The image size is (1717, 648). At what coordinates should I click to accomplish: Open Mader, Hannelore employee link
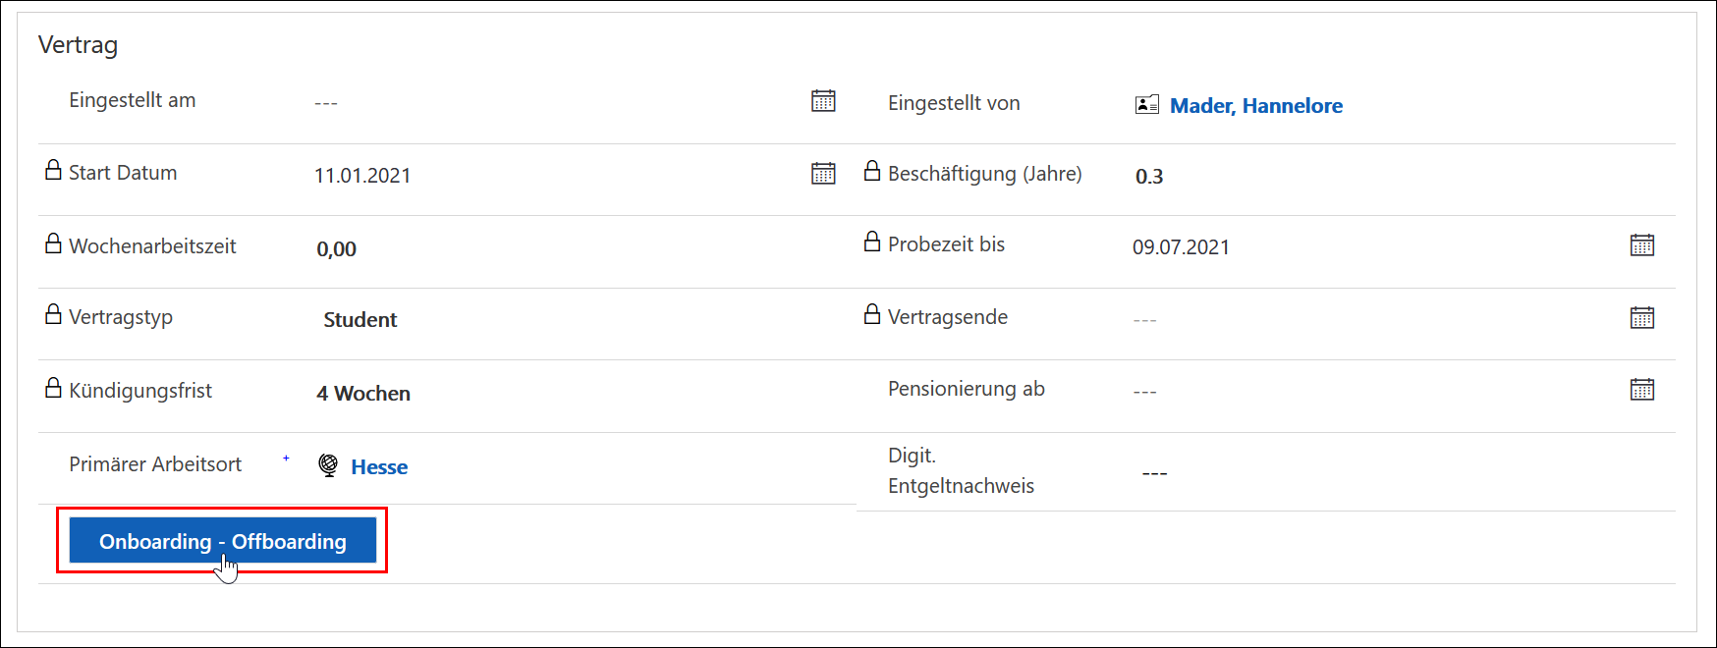(x=1256, y=106)
